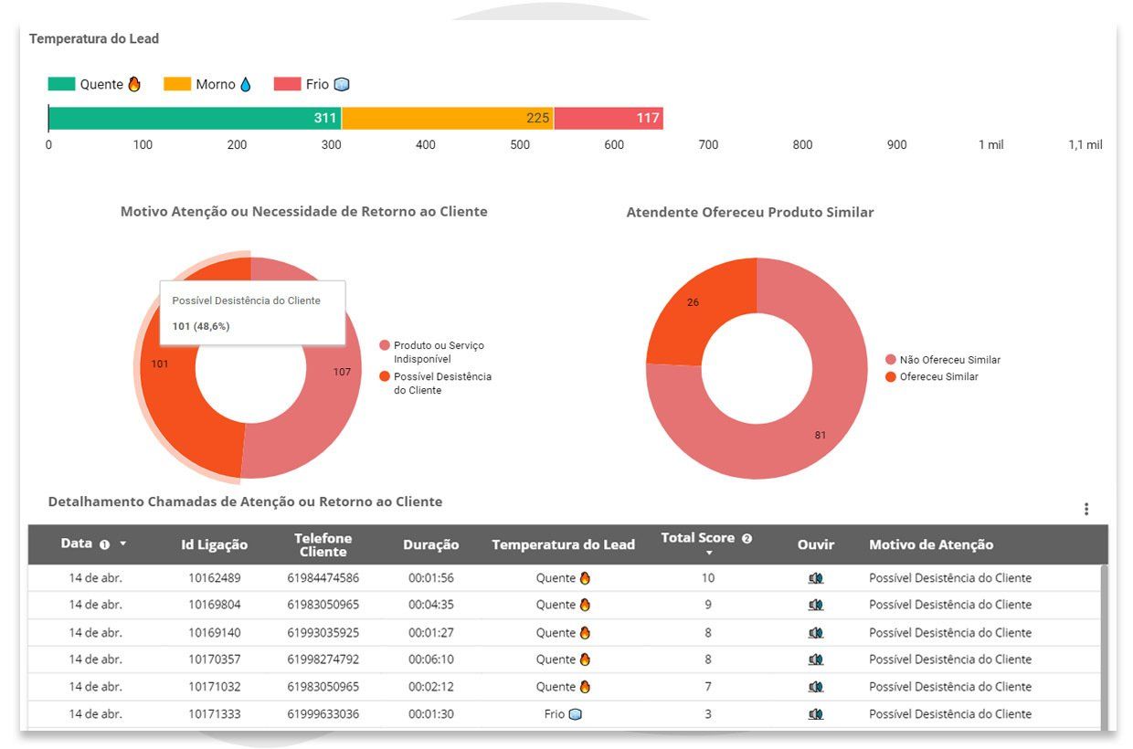Click the table's vertical scrollbar
The height and width of the screenshot is (749, 1133).
click(x=1105, y=647)
